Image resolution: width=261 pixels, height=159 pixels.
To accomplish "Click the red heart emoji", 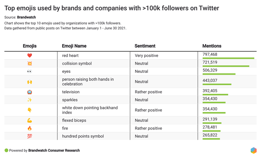I will (30, 56).
